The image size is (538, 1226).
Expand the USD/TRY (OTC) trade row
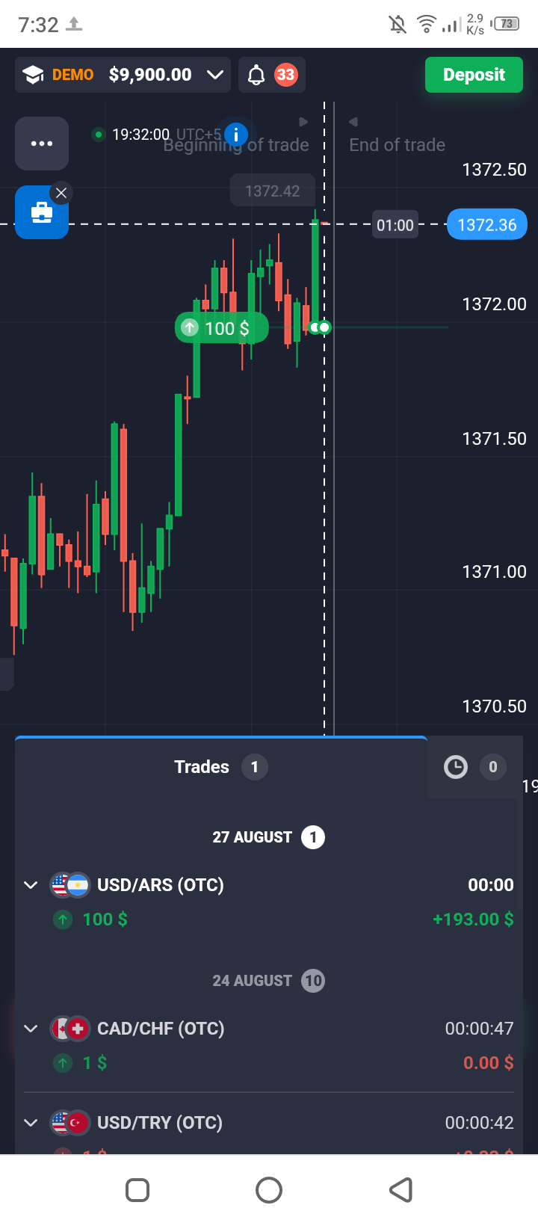click(31, 1123)
